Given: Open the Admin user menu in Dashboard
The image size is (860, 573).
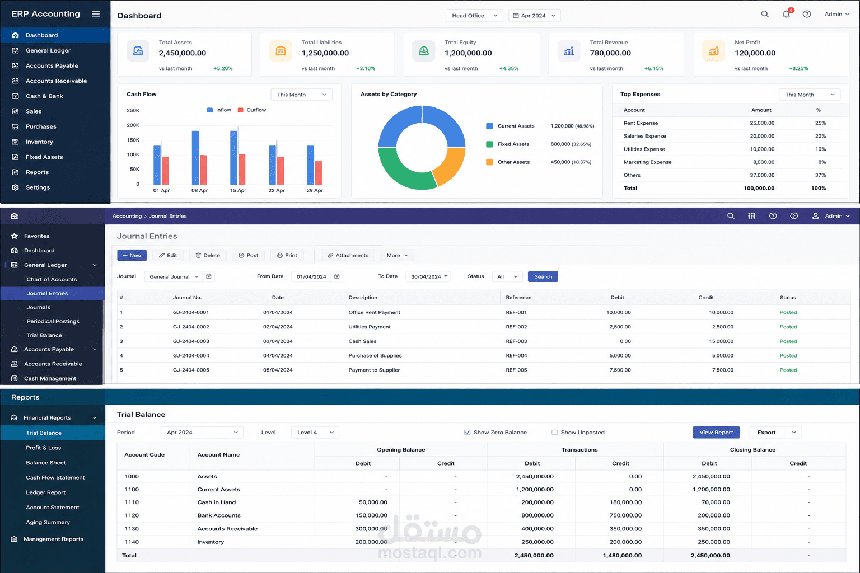Looking at the screenshot, I should click(836, 14).
